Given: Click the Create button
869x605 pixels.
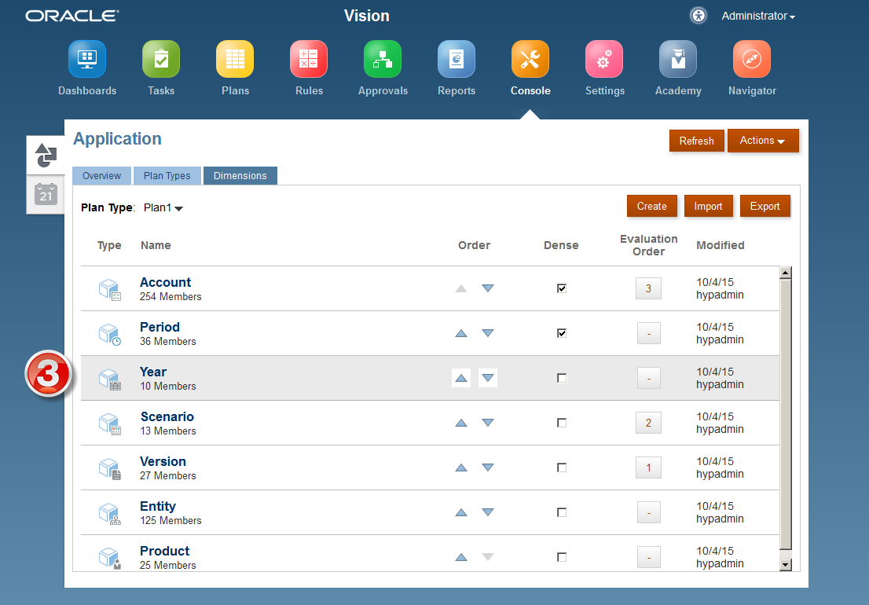Looking at the screenshot, I should pyautogui.click(x=652, y=206).
